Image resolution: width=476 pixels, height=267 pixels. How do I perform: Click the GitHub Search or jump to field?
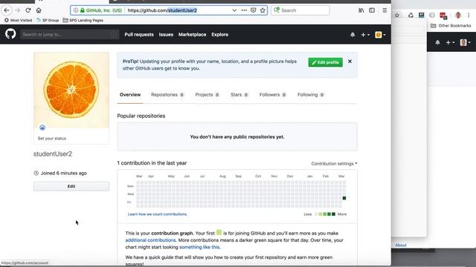[69, 35]
